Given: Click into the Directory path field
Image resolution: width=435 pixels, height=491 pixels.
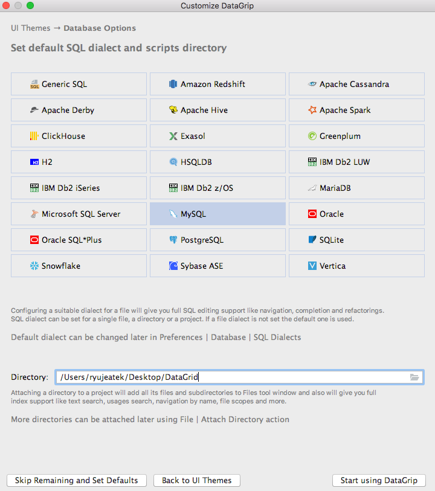Looking at the screenshot, I should pyautogui.click(x=230, y=377).
